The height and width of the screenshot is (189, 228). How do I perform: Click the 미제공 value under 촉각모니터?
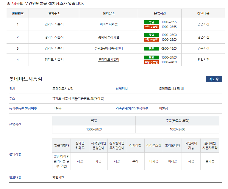[172, 161]
